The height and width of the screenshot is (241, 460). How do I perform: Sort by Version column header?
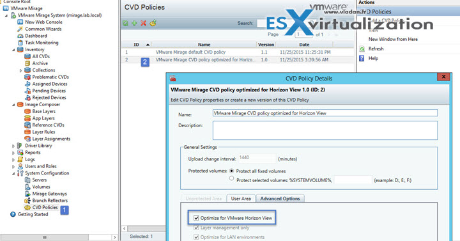click(x=266, y=45)
